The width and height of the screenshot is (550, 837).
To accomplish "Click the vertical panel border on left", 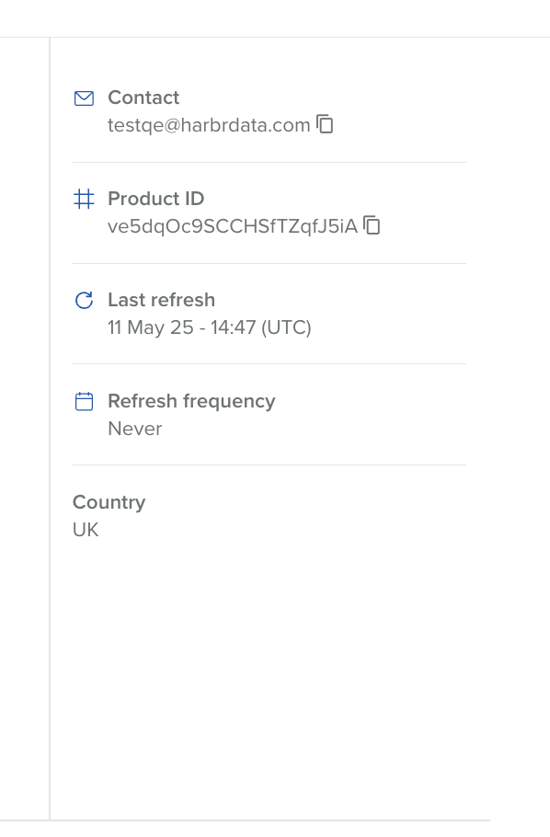I will click(x=50, y=428).
